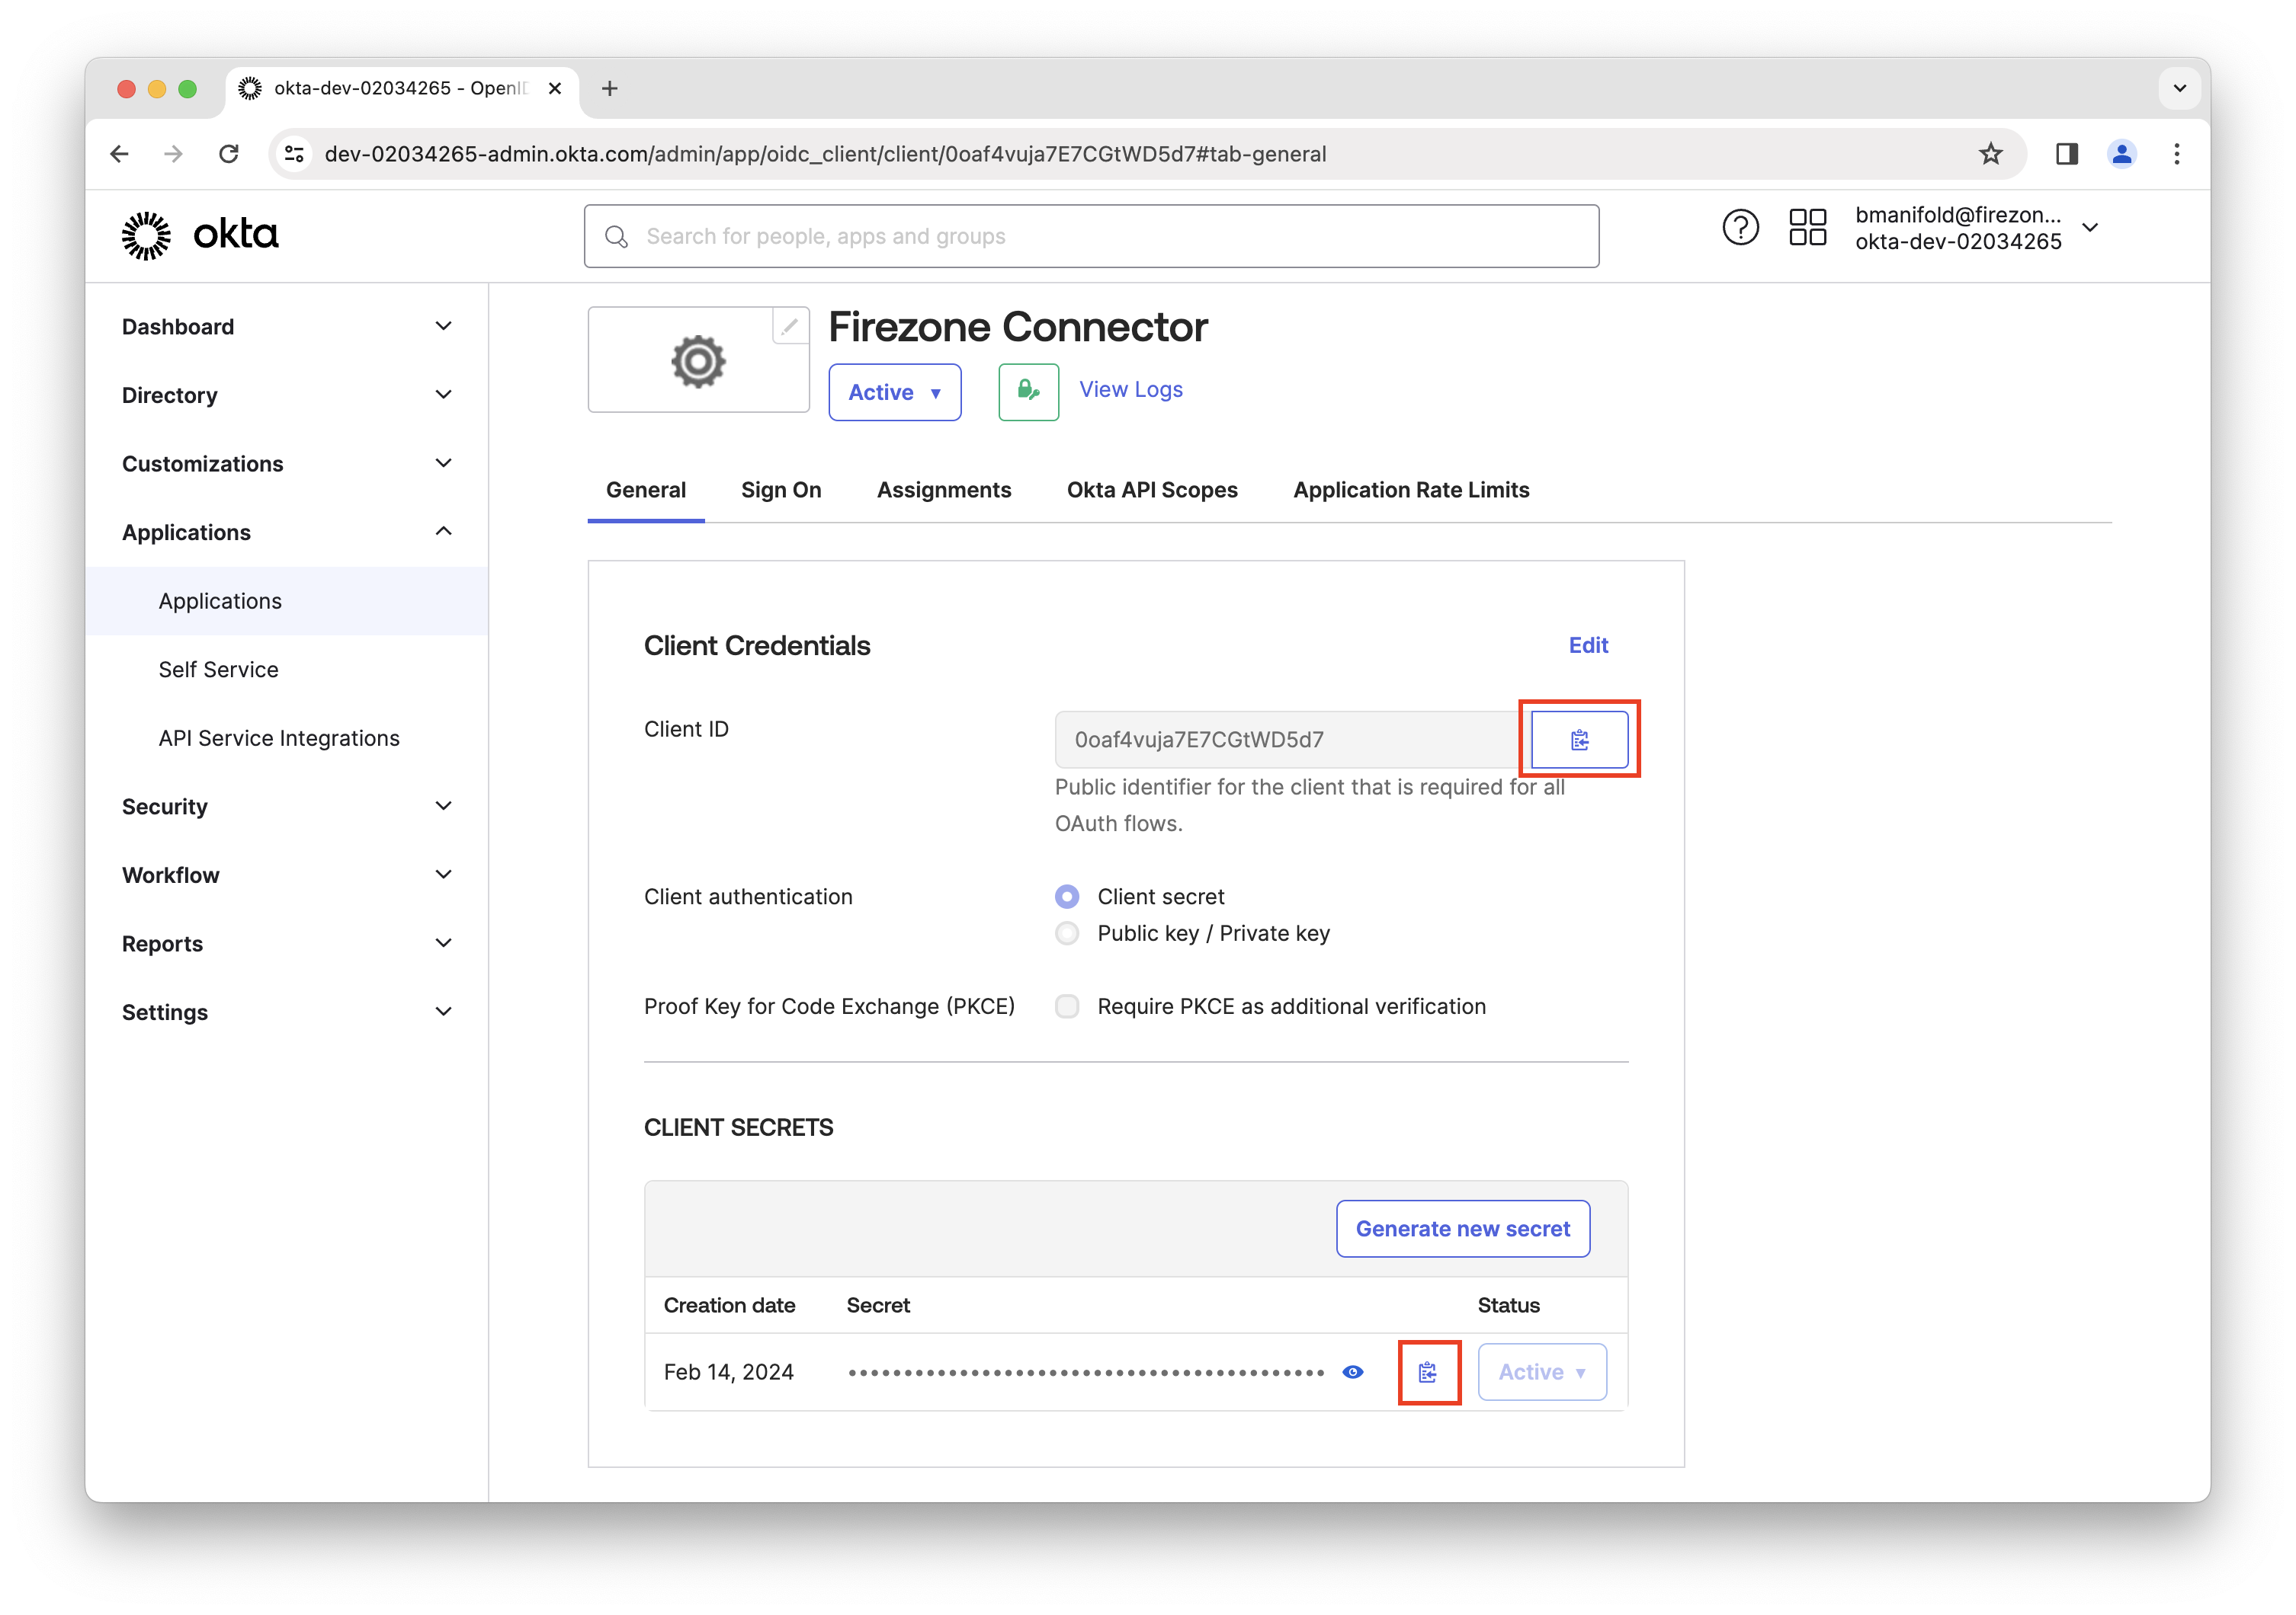Switch to the Sign On tab
The image size is (2296, 1615).
(781, 490)
